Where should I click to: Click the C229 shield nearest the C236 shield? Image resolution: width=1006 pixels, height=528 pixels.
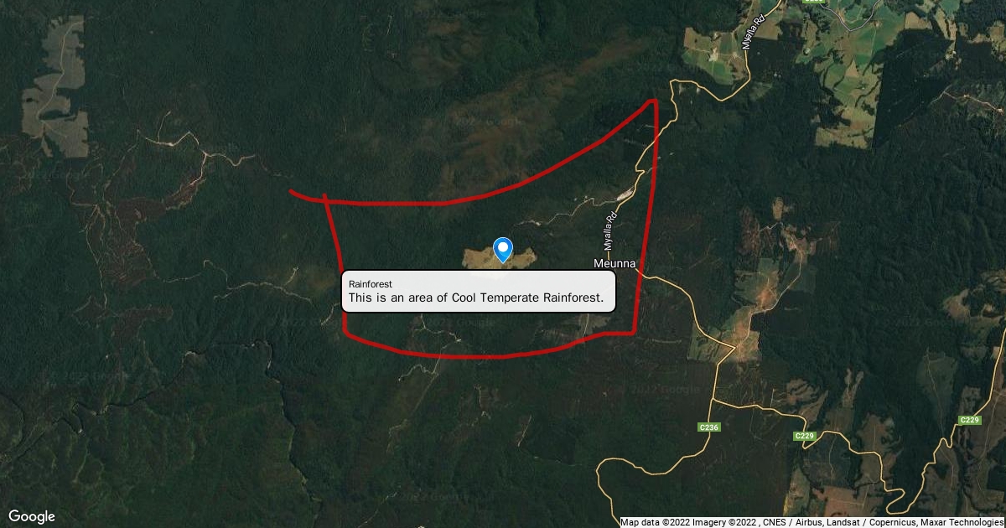805,436
